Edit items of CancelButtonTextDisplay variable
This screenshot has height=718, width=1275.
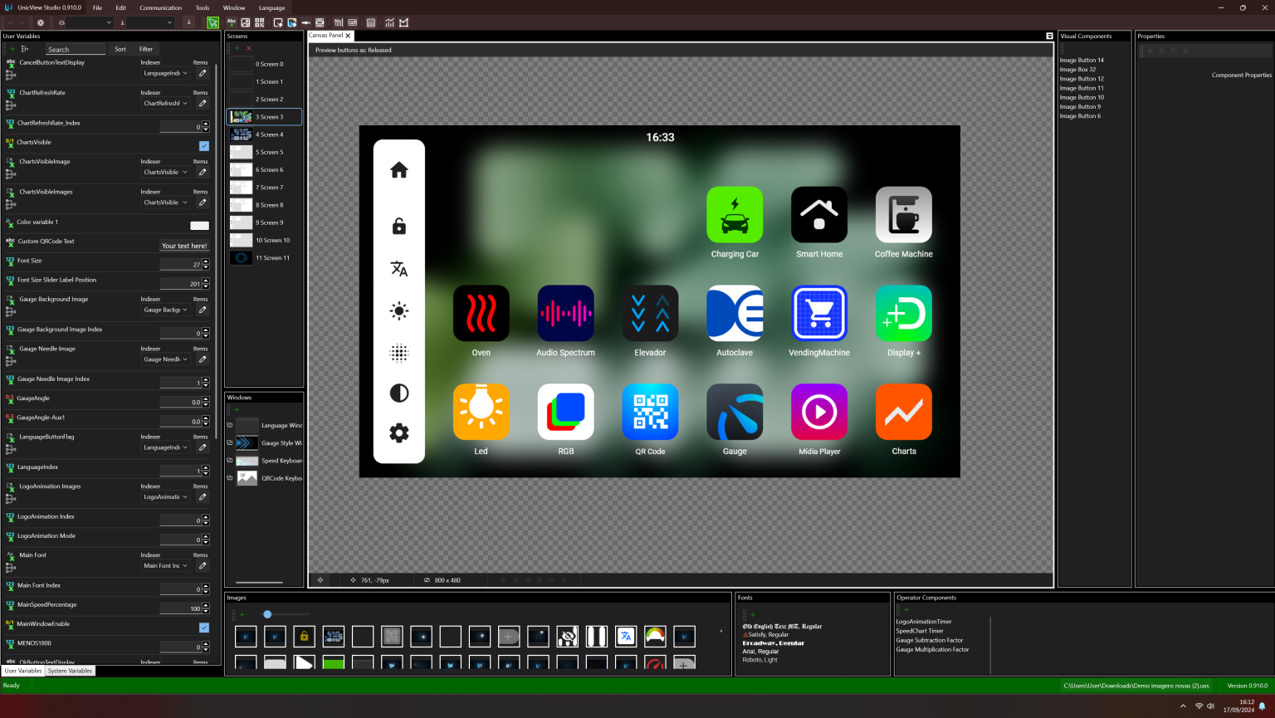[x=203, y=73]
